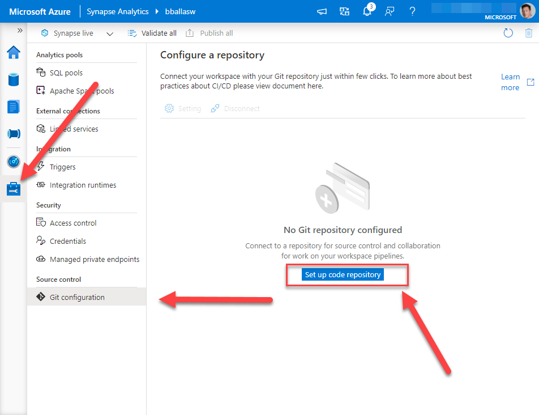The image size is (539, 415).
Task: Expand the left navigation rail
Action: coord(20,30)
